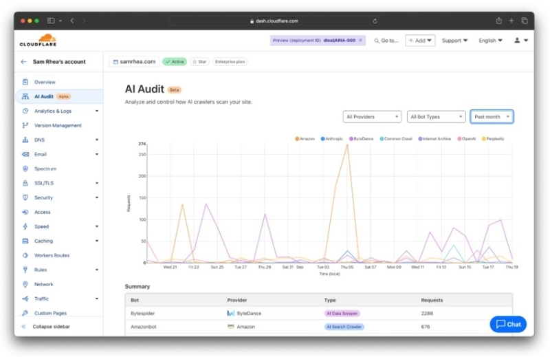Expand the Email section
The image size is (550, 357).
point(97,154)
